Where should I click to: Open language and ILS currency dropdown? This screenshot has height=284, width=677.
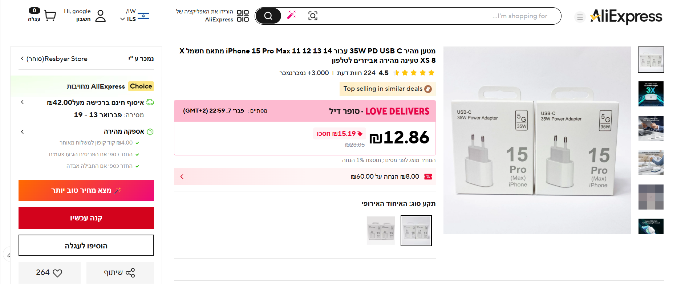click(x=134, y=16)
